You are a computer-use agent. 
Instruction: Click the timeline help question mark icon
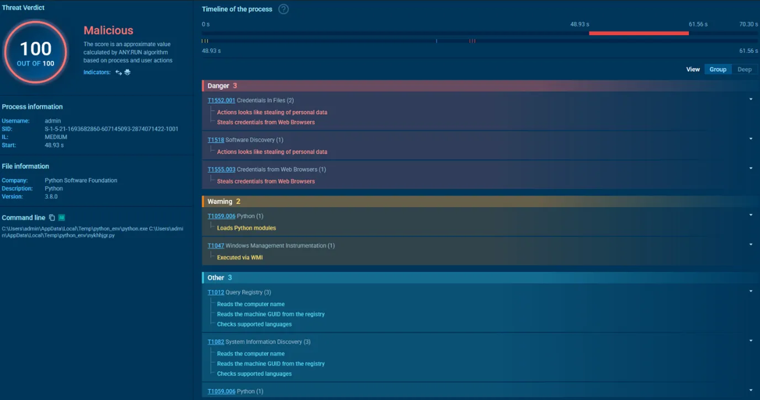click(283, 9)
